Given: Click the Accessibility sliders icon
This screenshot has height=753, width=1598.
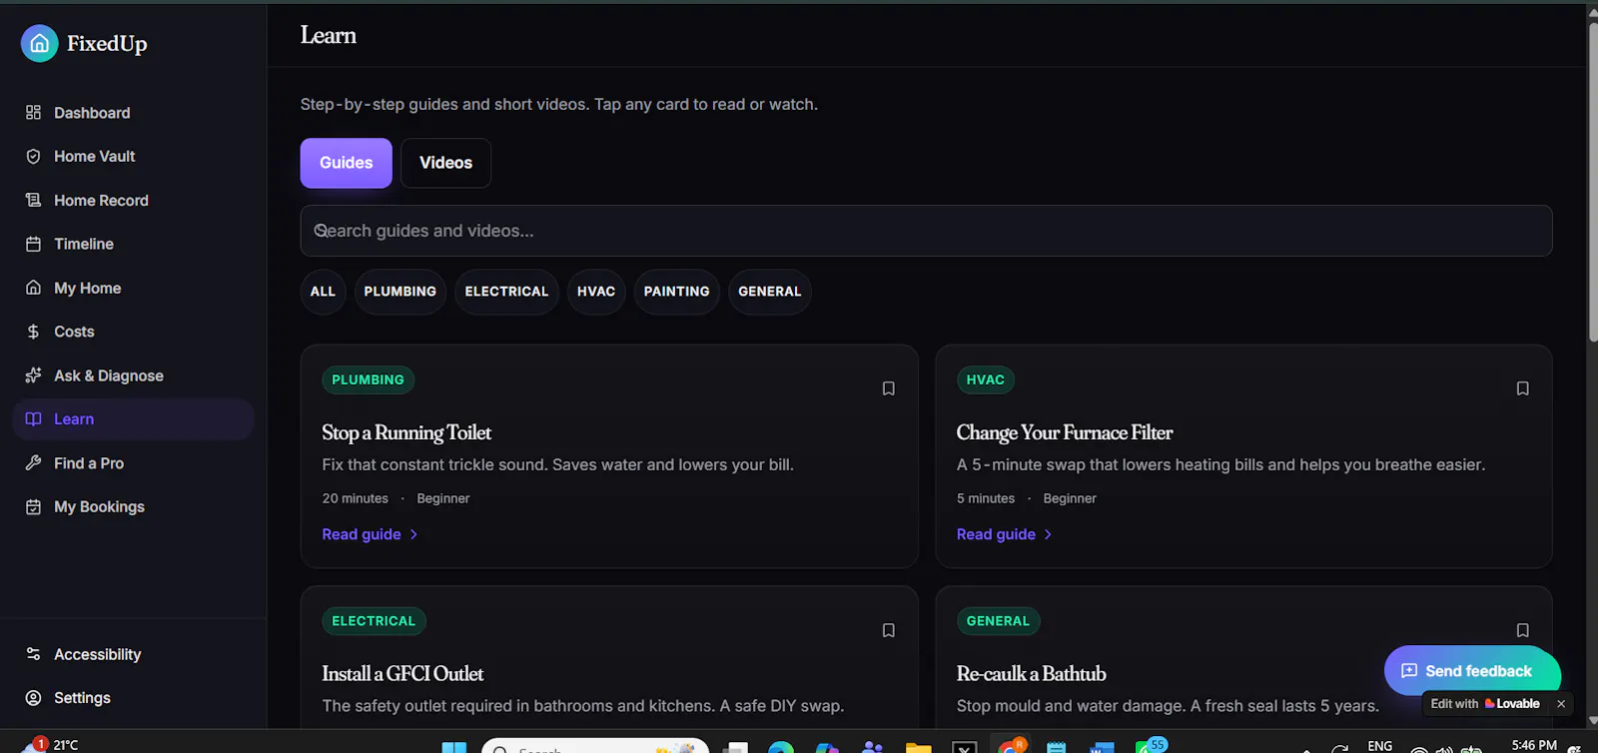Looking at the screenshot, I should [x=33, y=654].
